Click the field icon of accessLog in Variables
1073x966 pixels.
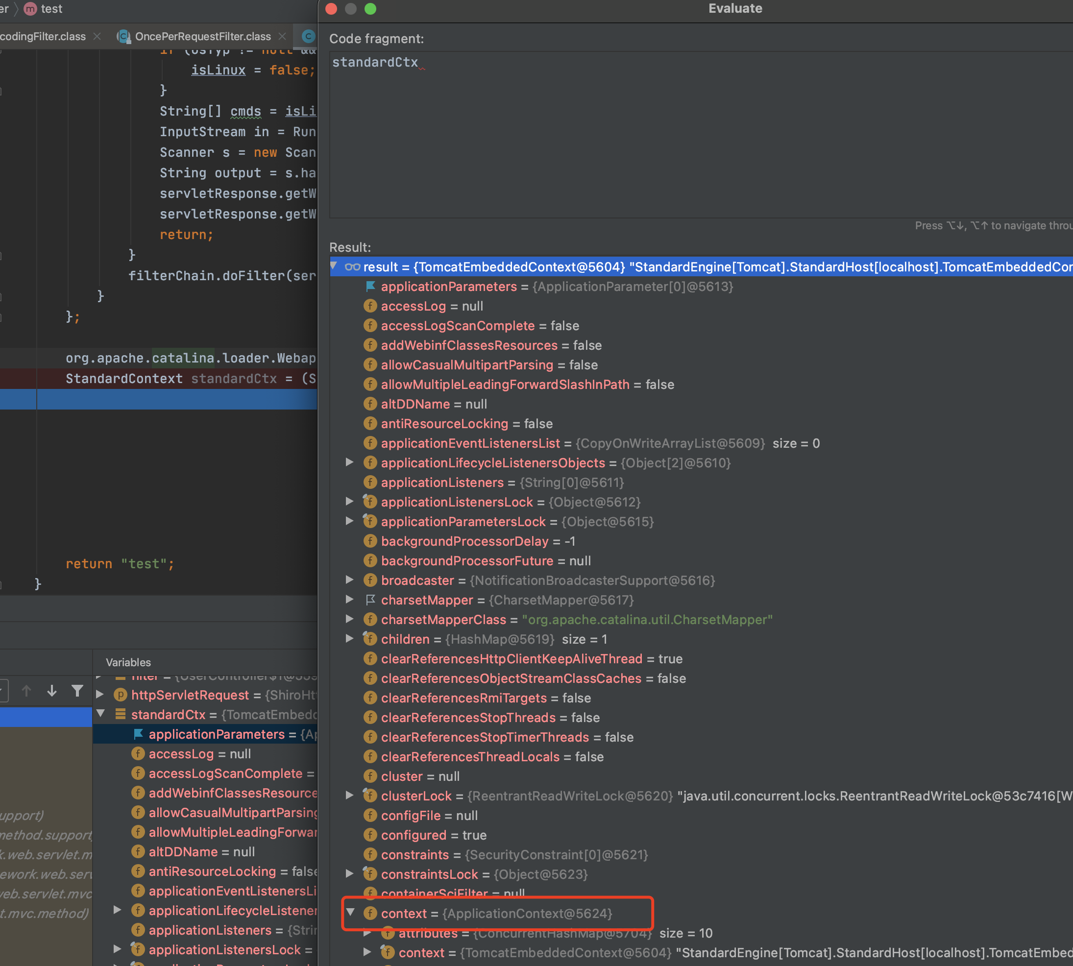pos(138,754)
